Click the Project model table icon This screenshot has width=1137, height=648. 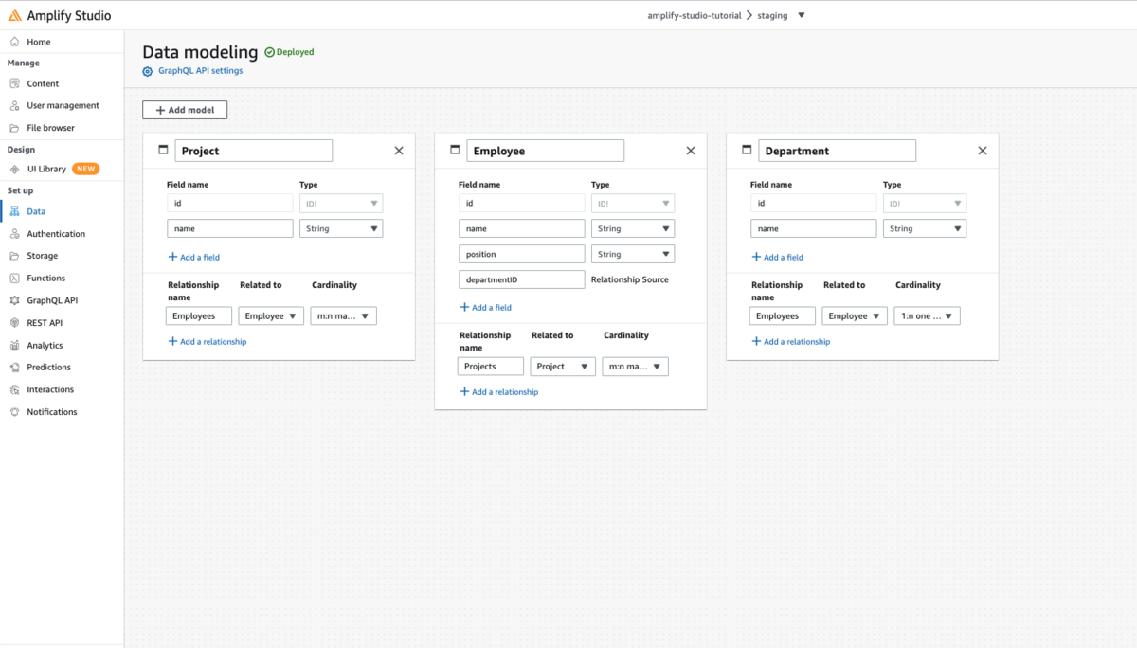point(163,150)
